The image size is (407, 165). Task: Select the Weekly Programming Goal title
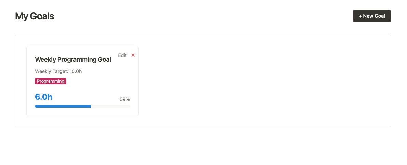[x=73, y=60]
